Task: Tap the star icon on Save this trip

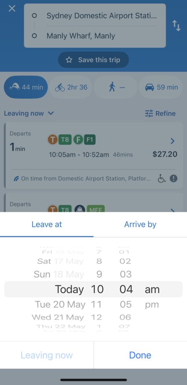Action: tap(69, 60)
